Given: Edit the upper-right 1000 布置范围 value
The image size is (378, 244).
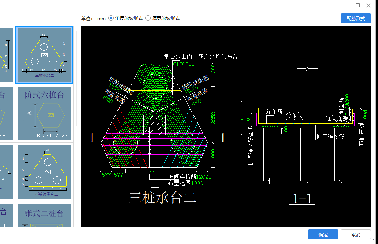Looking at the screenshot, I should [x=196, y=103].
